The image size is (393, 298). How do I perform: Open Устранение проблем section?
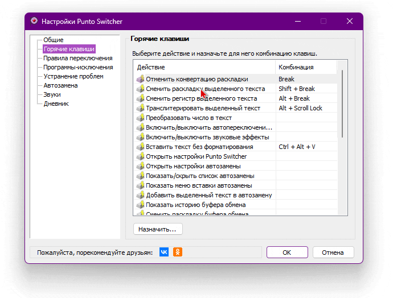pyautogui.click(x=73, y=76)
